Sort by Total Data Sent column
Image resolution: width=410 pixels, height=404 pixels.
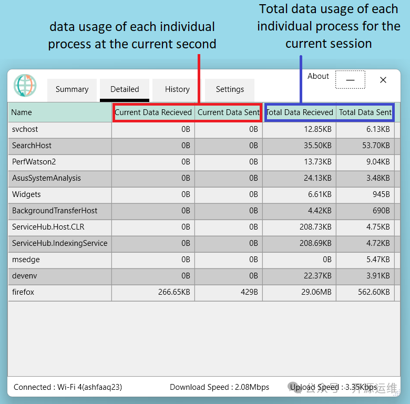click(x=365, y=112)
